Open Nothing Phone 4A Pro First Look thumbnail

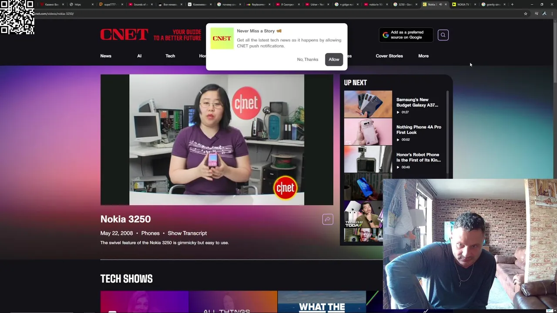[368, 131]
